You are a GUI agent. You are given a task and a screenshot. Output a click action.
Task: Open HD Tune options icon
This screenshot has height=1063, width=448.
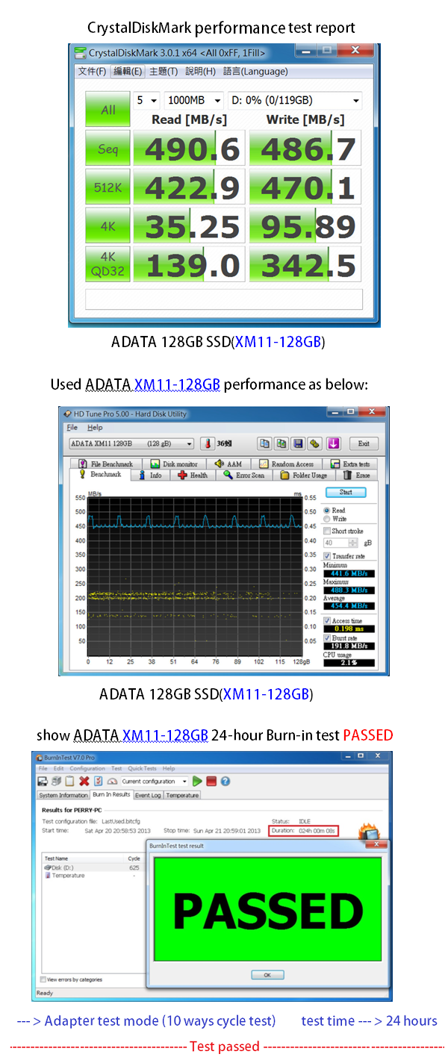[315, 443]
